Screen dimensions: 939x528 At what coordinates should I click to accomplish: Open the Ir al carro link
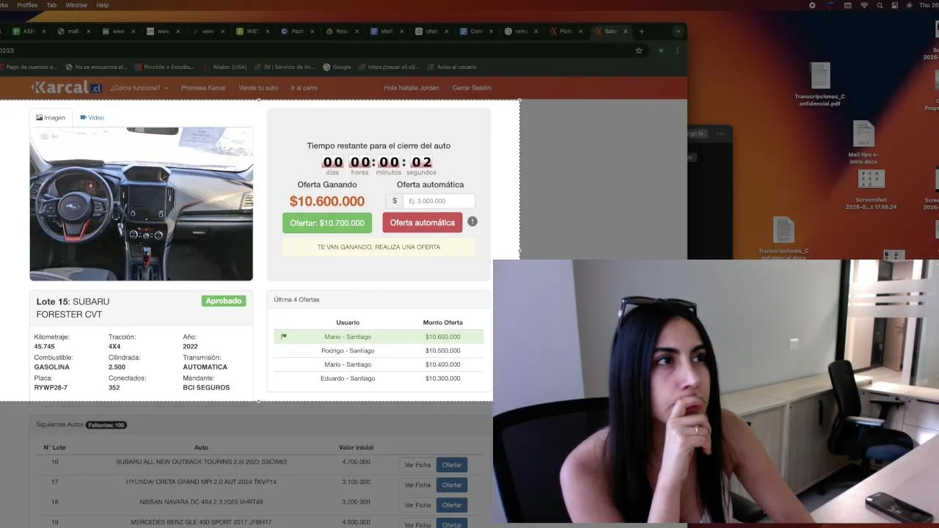304,88
